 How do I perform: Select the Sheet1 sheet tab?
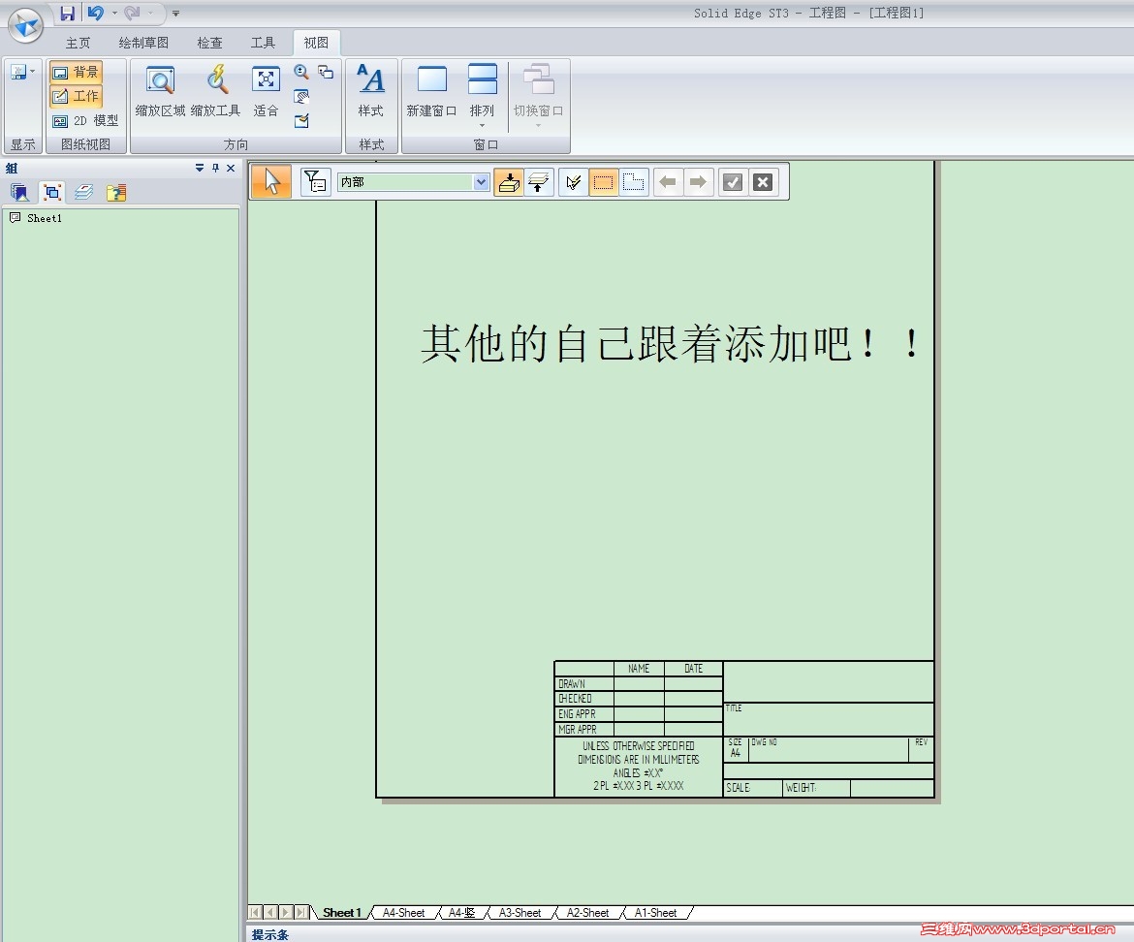click(x=341, y=912)
